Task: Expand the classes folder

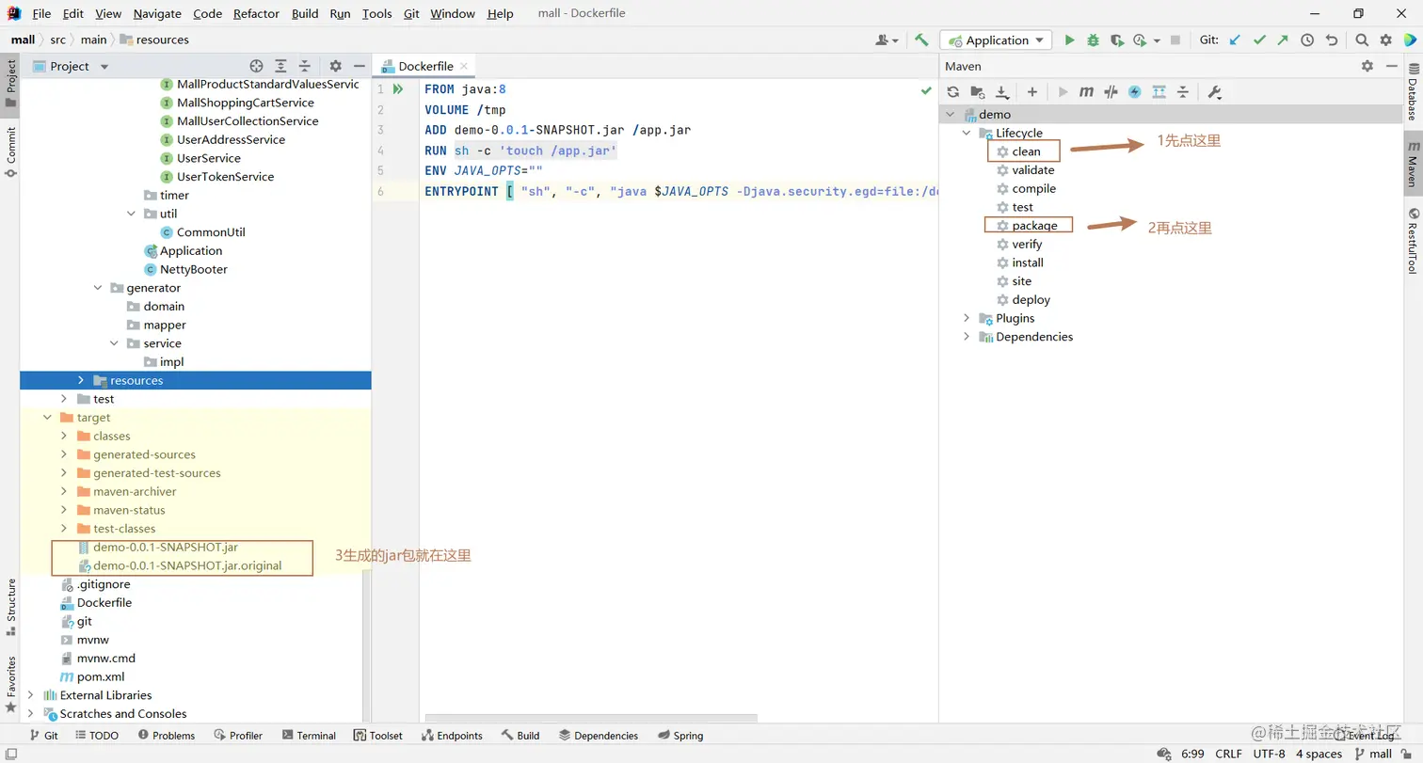Action: 64,437
